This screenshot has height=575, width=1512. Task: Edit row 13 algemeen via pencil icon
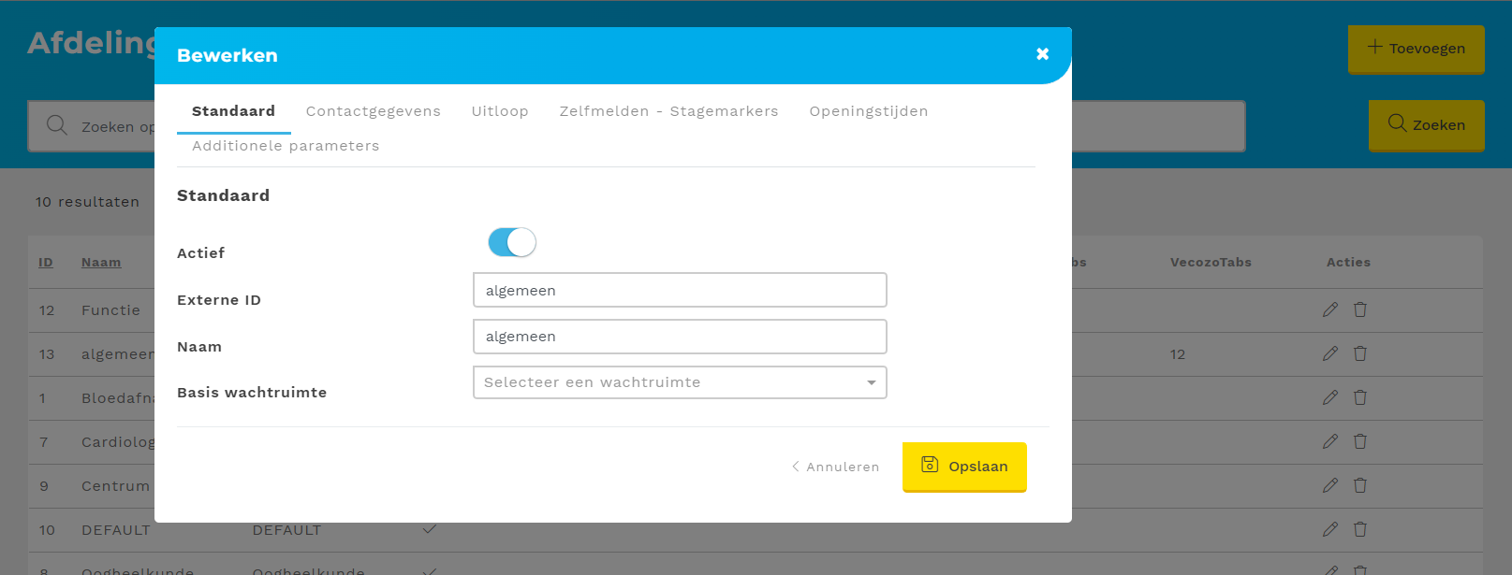(1329, 353)
